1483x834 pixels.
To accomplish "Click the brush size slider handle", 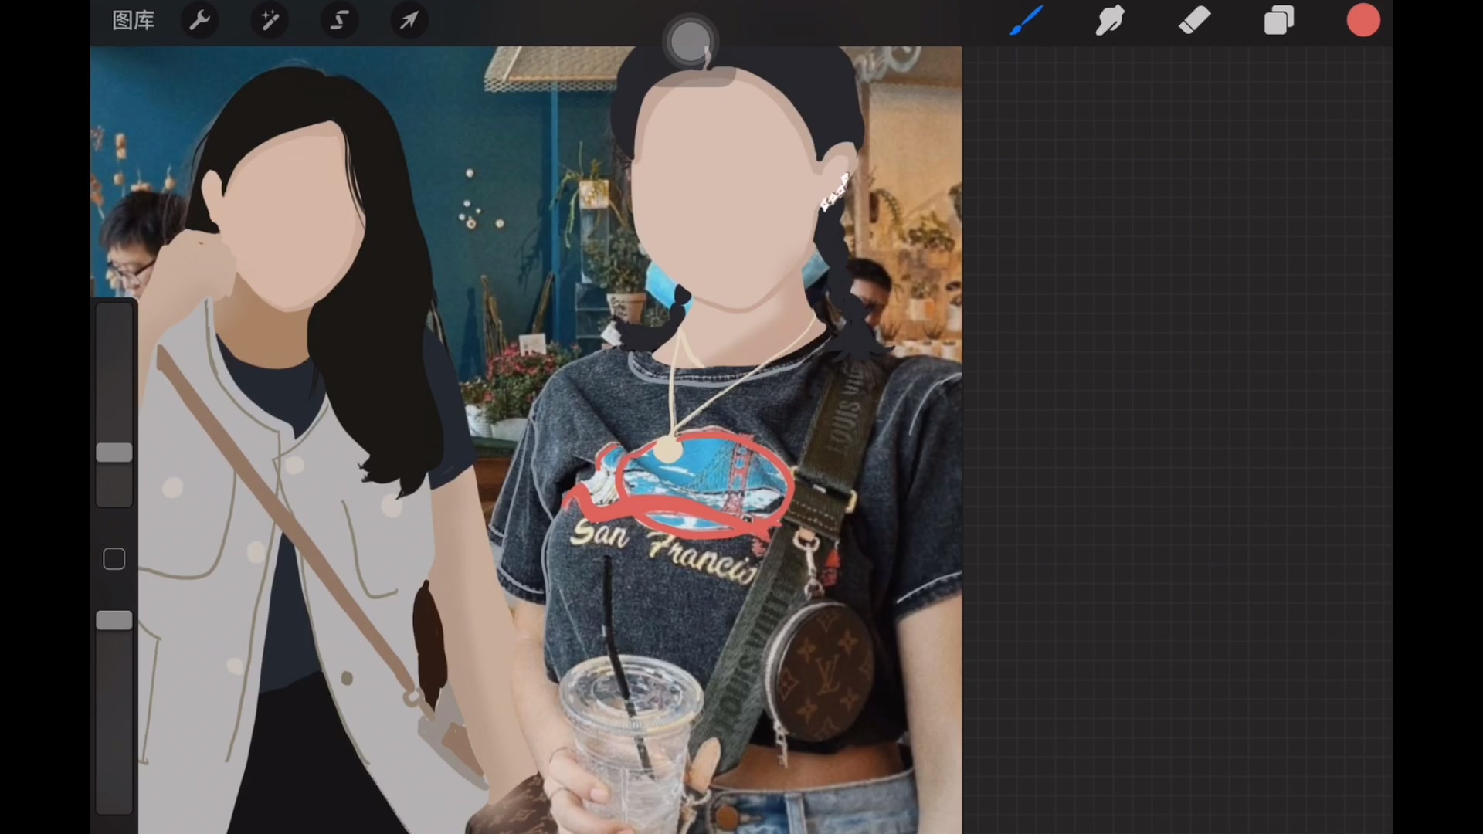I will [114, 453].
